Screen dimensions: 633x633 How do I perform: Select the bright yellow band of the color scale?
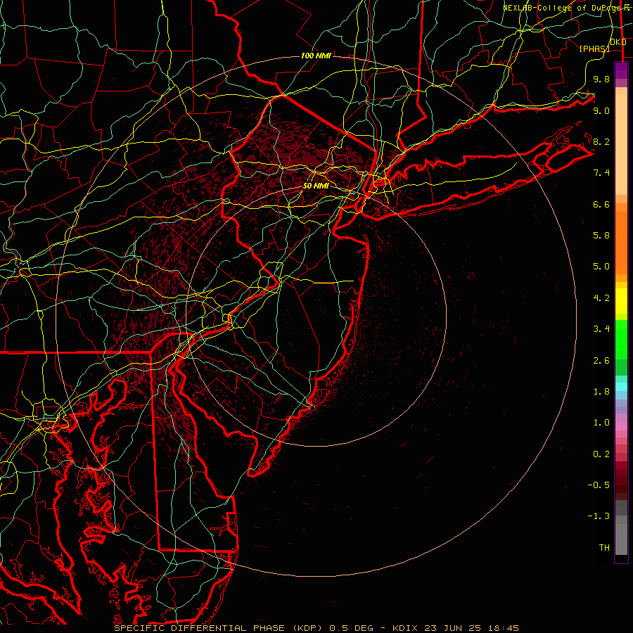click(x=621, y=301)
